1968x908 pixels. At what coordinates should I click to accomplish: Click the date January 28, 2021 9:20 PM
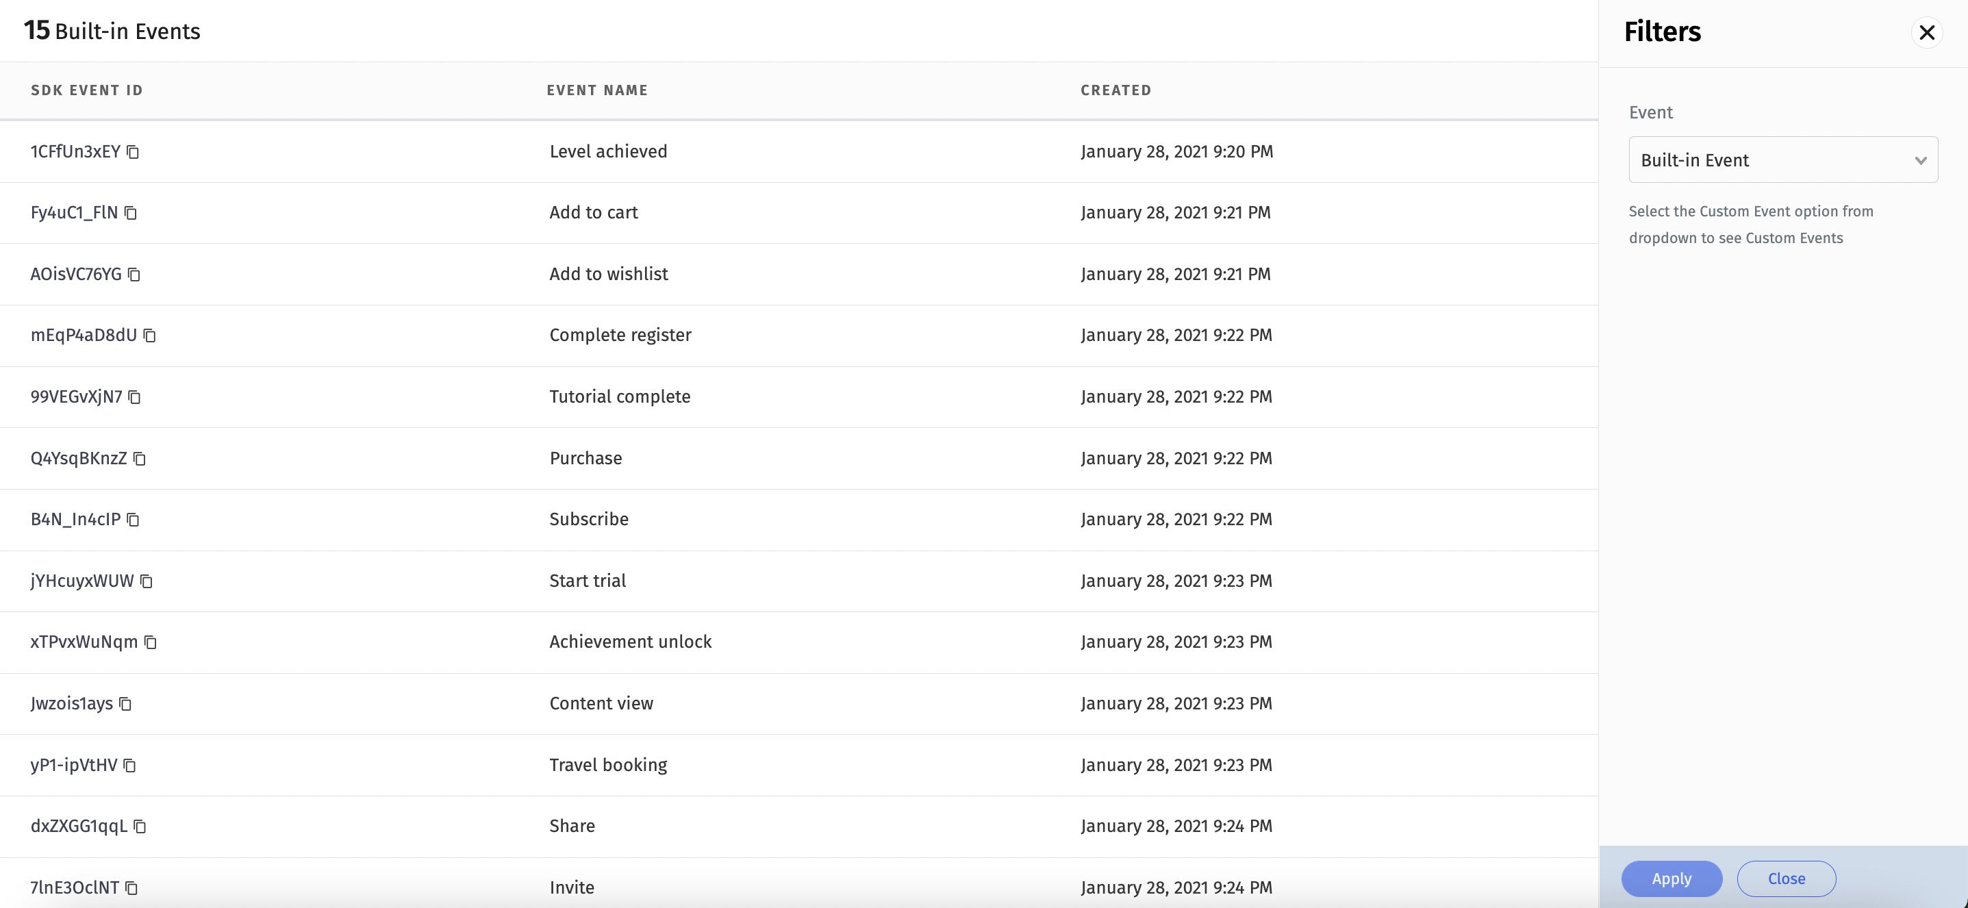pyautogui.click(x=1176, y=151)
